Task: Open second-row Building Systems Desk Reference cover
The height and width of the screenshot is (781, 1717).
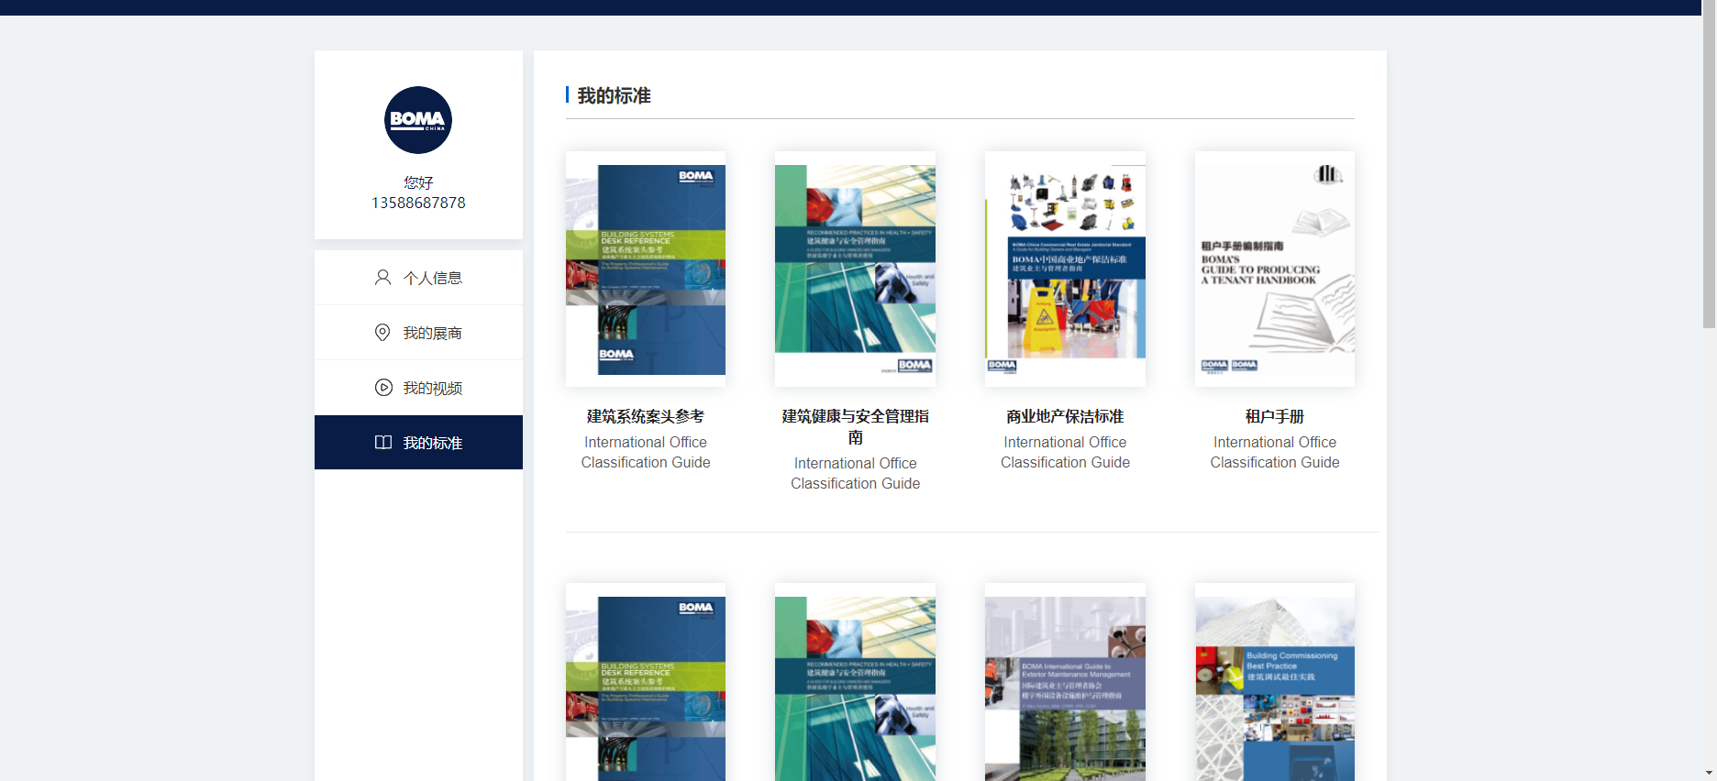Action: [x=646, y=682]
